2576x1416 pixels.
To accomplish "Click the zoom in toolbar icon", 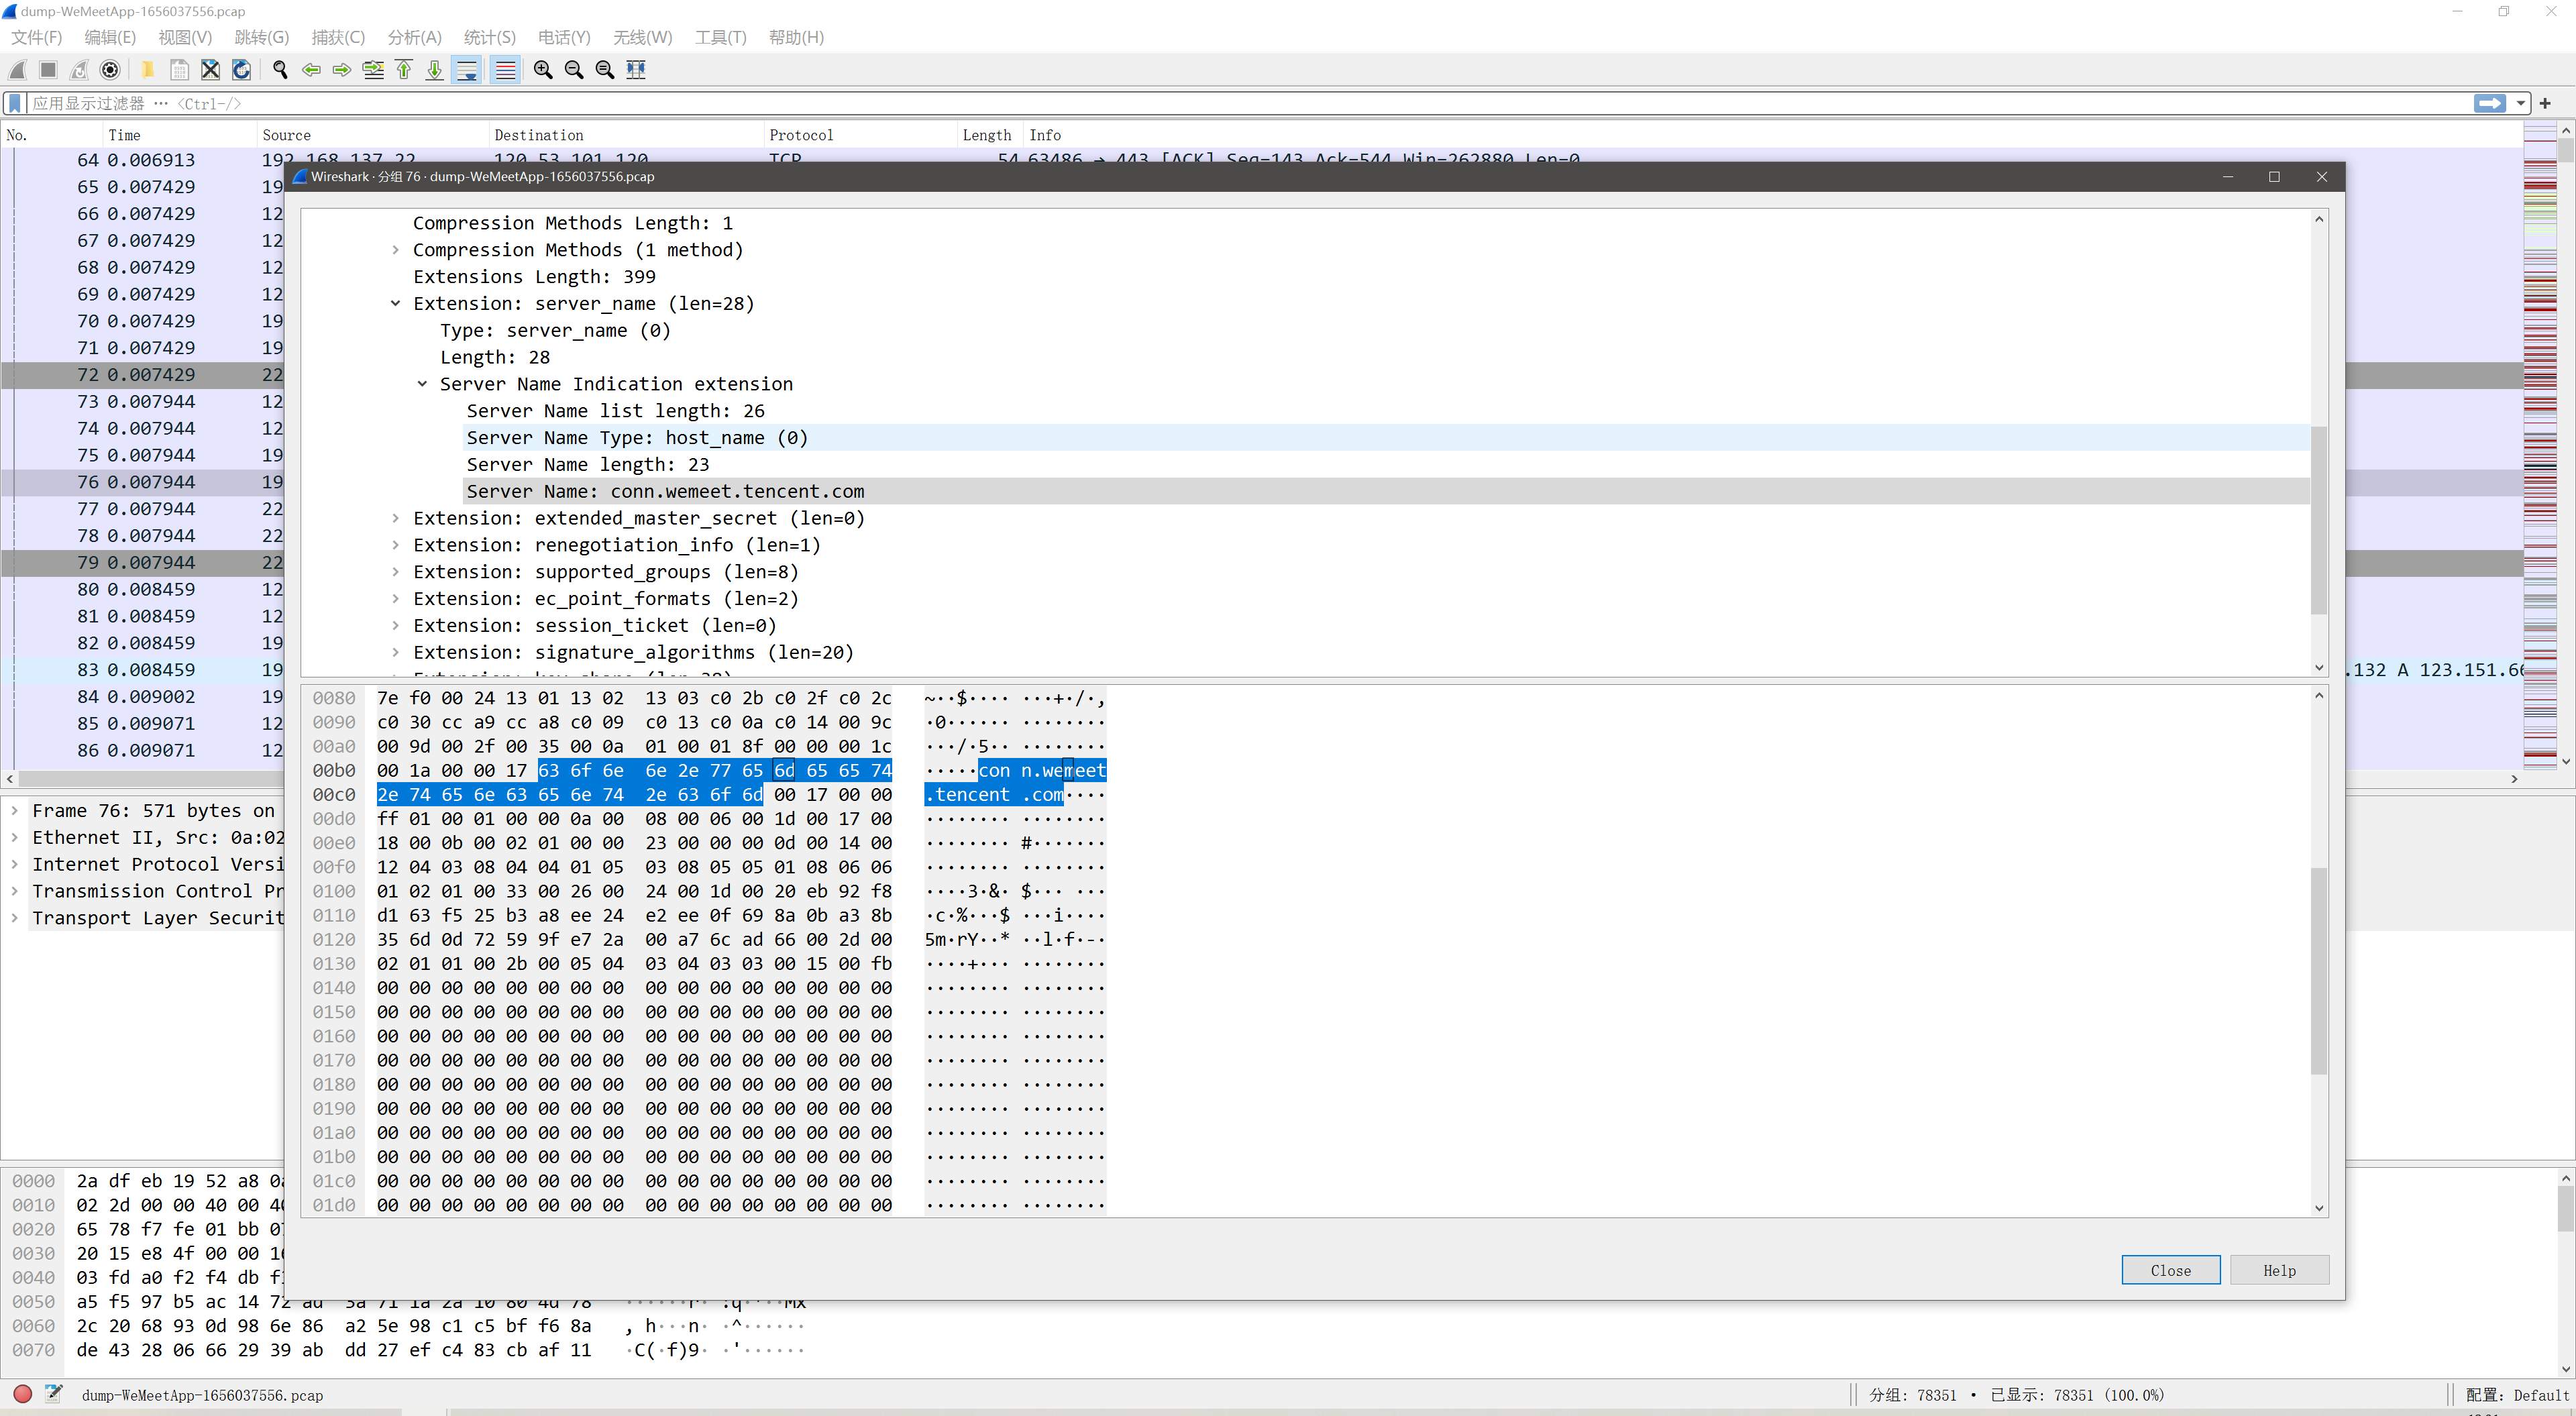I will click(x=543, y=69).
